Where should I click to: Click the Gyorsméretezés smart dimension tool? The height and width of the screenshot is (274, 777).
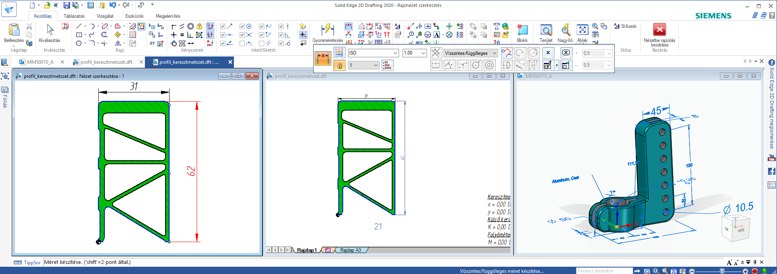(327, 33)
